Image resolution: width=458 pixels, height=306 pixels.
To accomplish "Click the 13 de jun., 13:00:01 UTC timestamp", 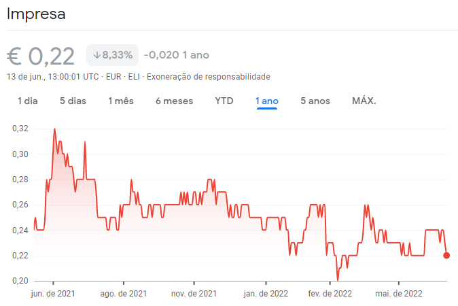I will 53,77.
